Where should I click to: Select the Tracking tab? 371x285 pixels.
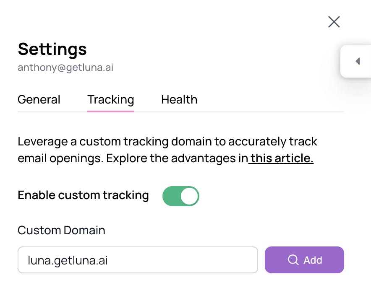pos(111,100)
